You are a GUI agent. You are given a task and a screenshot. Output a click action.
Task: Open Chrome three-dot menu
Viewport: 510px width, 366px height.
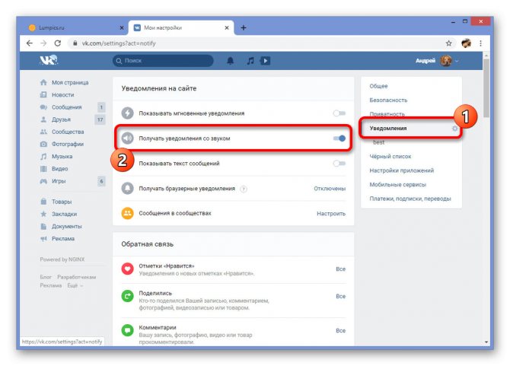481,43
